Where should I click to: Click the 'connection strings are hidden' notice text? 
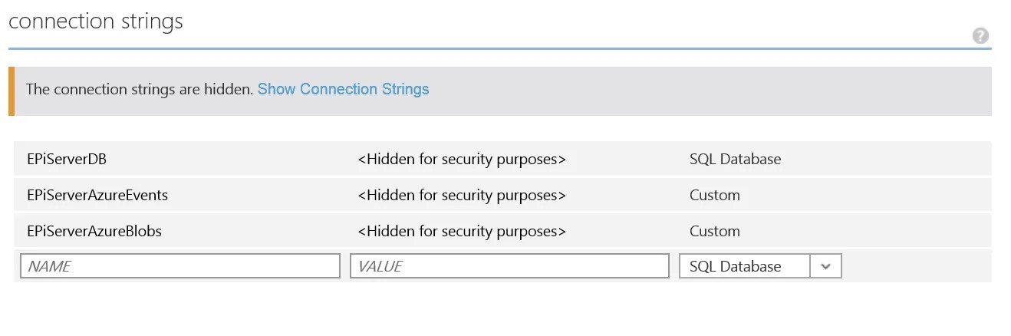point(140,89)
